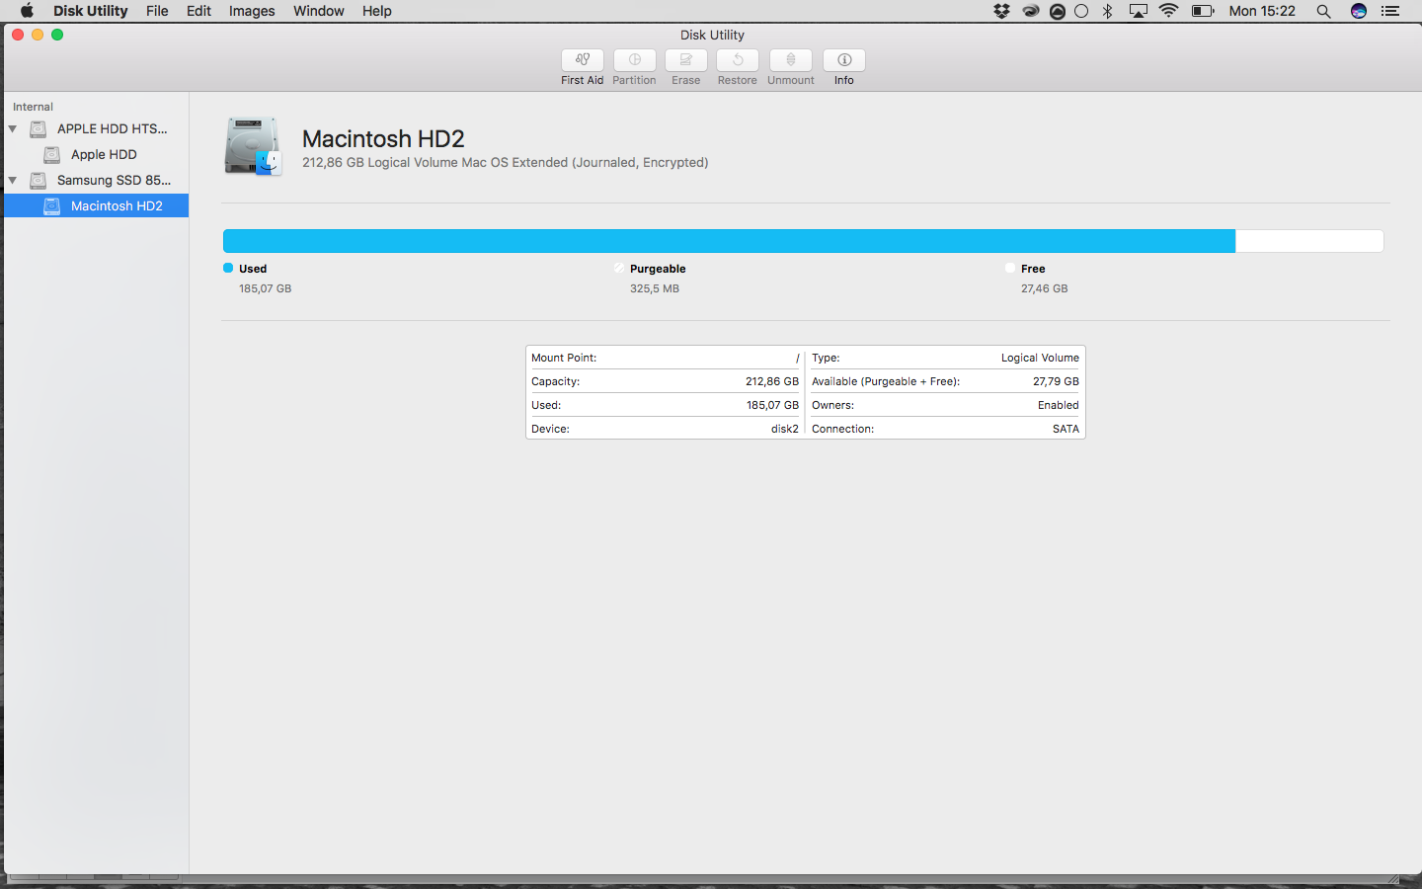Click the Restore toolbar icon

737,66
